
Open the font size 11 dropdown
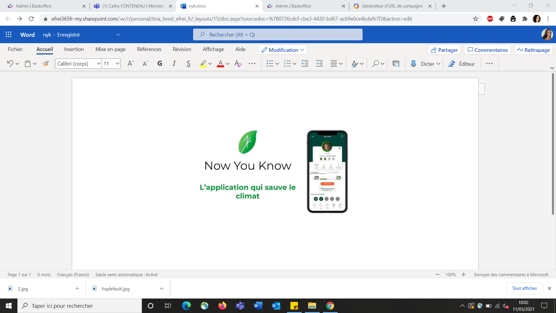pos(117,64)
